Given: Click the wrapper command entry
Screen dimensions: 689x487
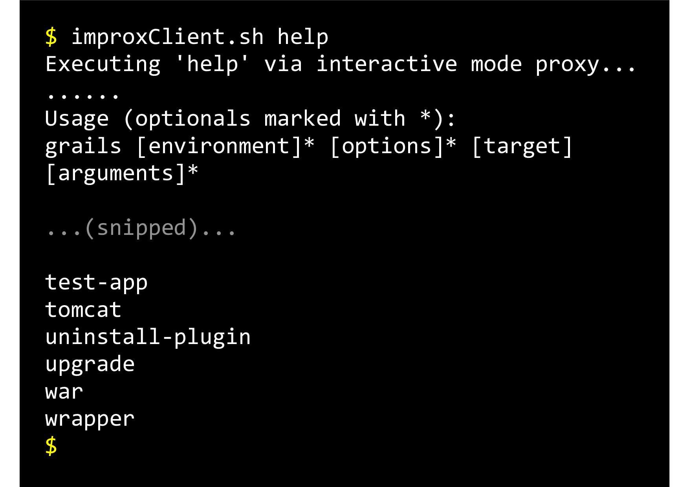Looking at the screenshot, I should [90, 419].
